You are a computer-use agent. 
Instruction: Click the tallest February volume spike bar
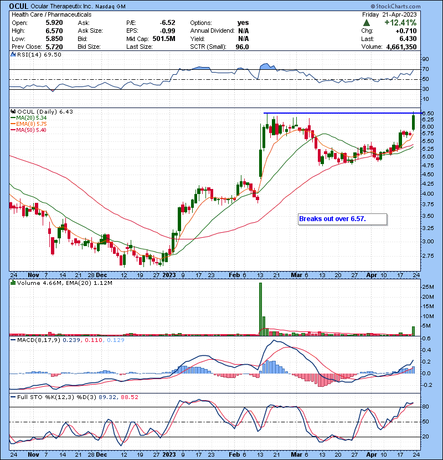coord(260,309)
